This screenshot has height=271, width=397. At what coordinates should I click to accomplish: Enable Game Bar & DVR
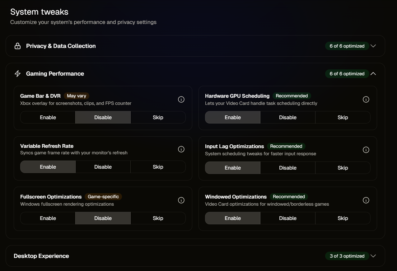tap(48, 117)
